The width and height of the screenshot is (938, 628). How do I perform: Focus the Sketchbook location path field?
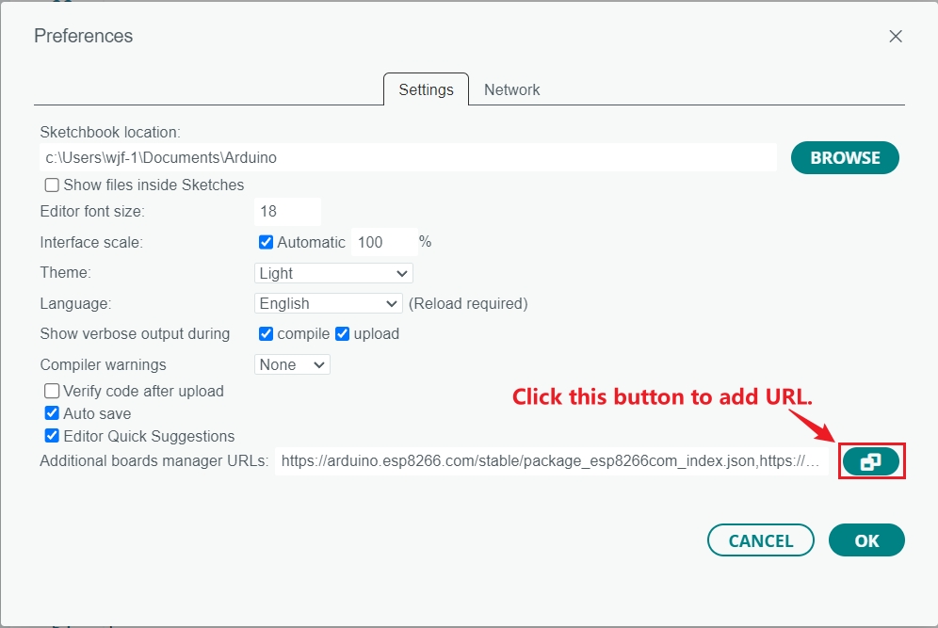click(408, 158)
